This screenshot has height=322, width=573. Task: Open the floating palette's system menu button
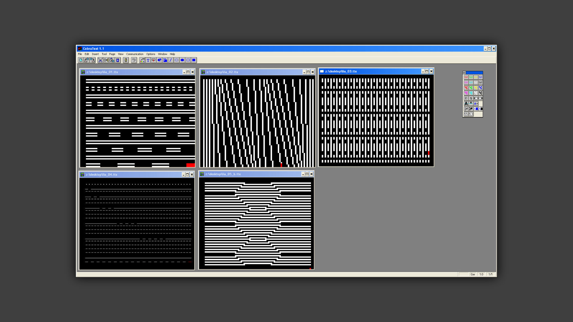point(464,73)
